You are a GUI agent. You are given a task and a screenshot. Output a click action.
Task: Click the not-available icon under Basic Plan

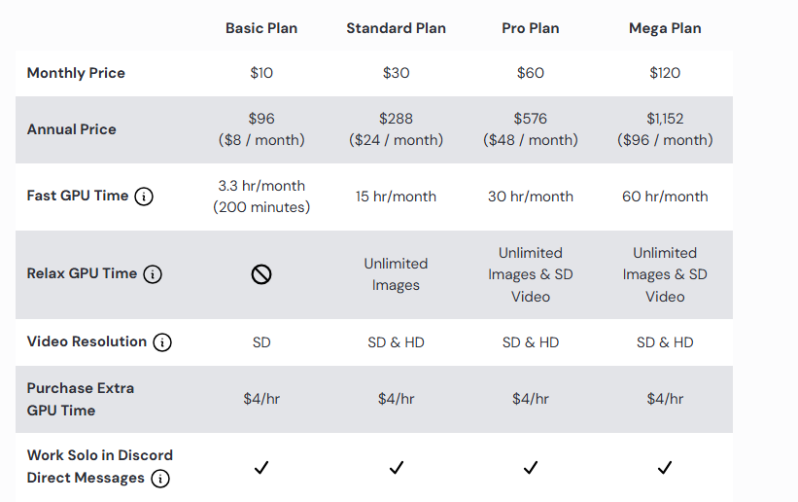point(261,274)
